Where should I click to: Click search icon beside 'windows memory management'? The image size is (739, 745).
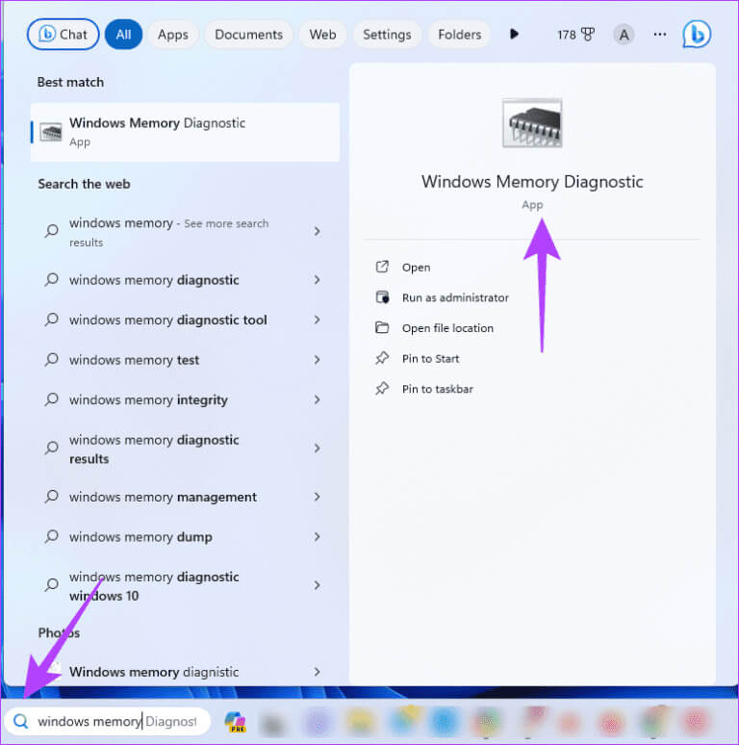(51, 497)
